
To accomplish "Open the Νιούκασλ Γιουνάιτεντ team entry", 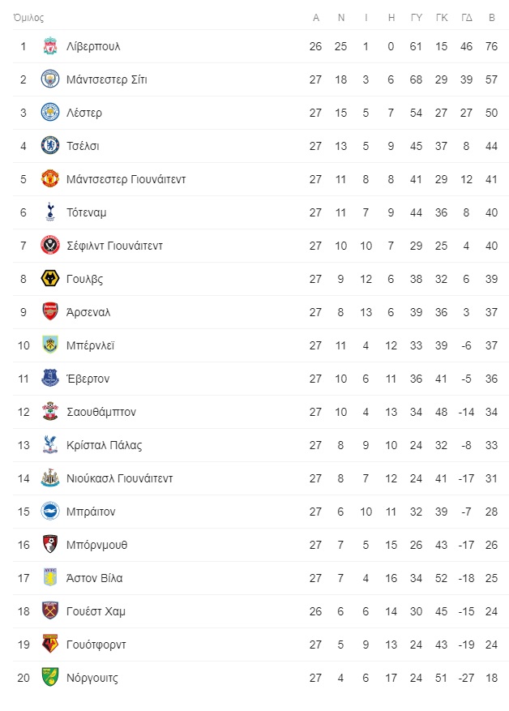I will (x=119, y=478).
